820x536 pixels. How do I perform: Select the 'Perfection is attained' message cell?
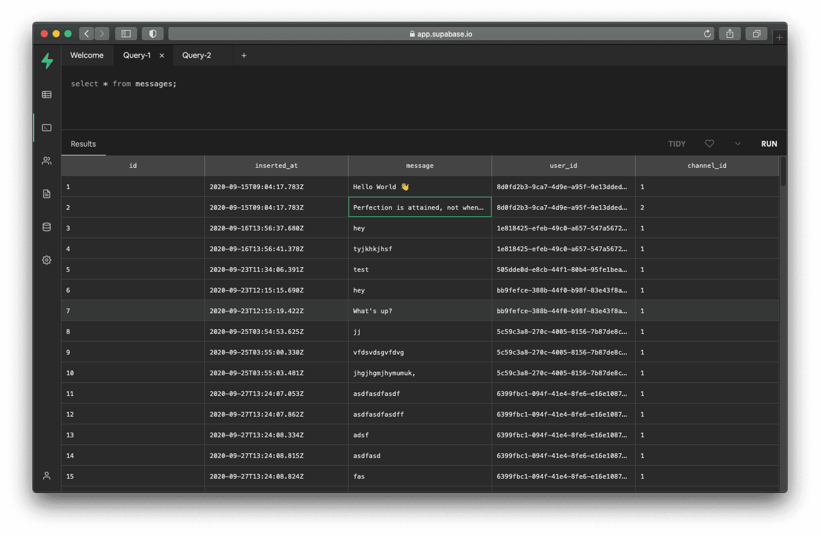coord(419,207)
